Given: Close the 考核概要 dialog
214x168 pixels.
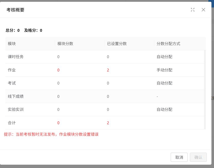Looking at the screenshot, I should 203,10.
